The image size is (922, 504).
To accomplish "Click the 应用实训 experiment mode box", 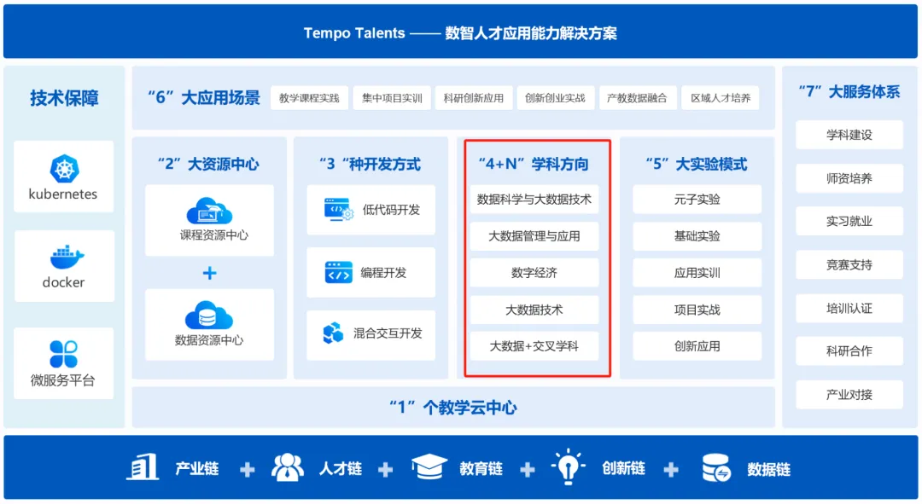I will (x=697, y=273).
